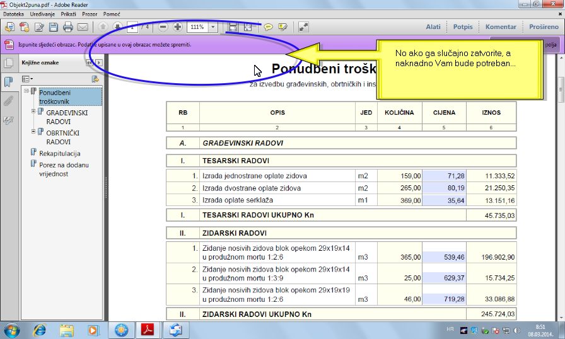This screenshot has width=565, height=339.
Task: Click the open file toolbar icon
Action: 9,27
